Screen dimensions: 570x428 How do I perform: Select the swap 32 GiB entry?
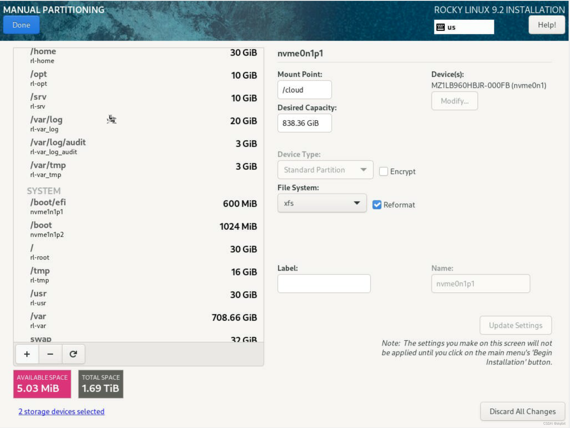(x=138, y=337)
